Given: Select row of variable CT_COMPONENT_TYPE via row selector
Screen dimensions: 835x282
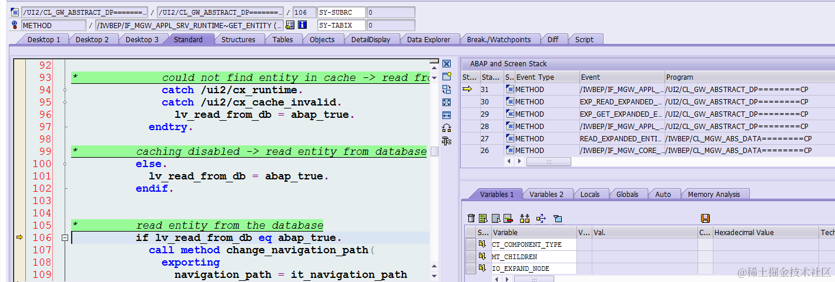Looking at the screenshot, I should click(471, 244).
